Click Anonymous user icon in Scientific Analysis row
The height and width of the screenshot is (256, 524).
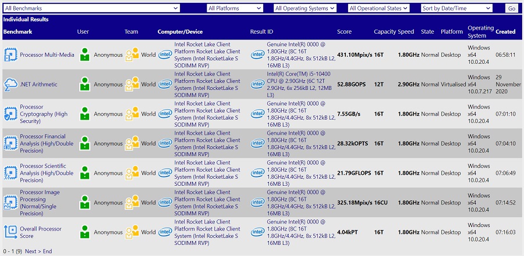85,173
